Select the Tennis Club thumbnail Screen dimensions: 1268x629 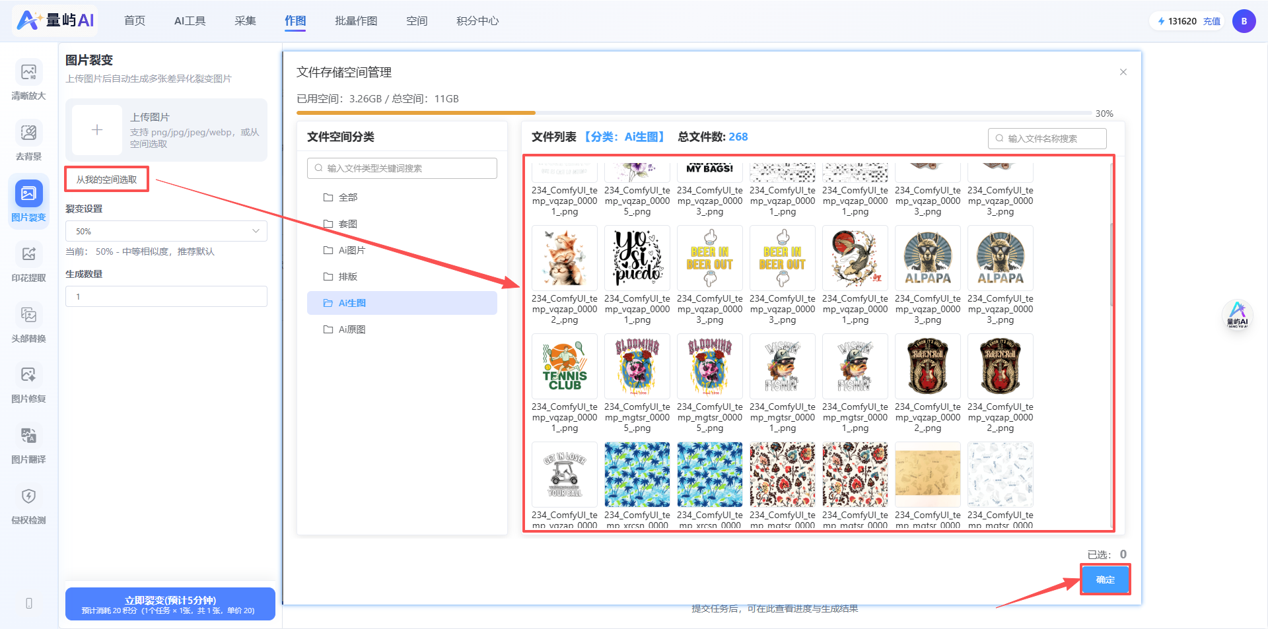pos(565,366)
